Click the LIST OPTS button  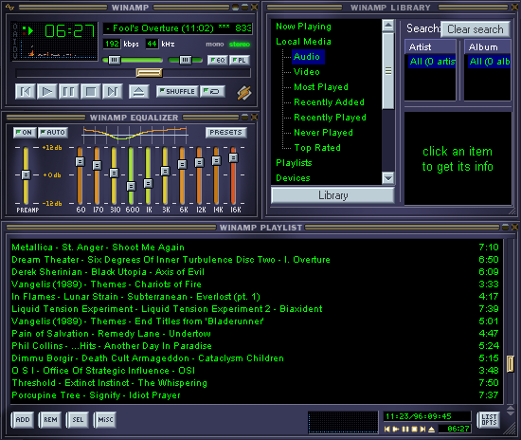489,420
